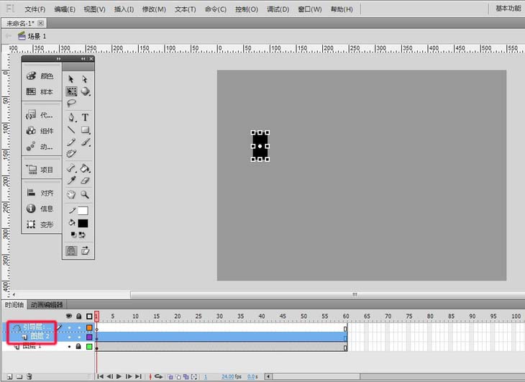Open the 修改(M) menu

(154, 9)
